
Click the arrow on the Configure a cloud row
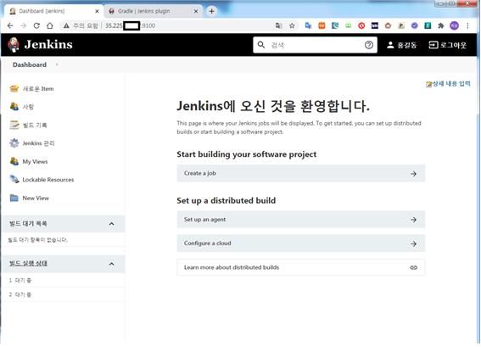413,243
